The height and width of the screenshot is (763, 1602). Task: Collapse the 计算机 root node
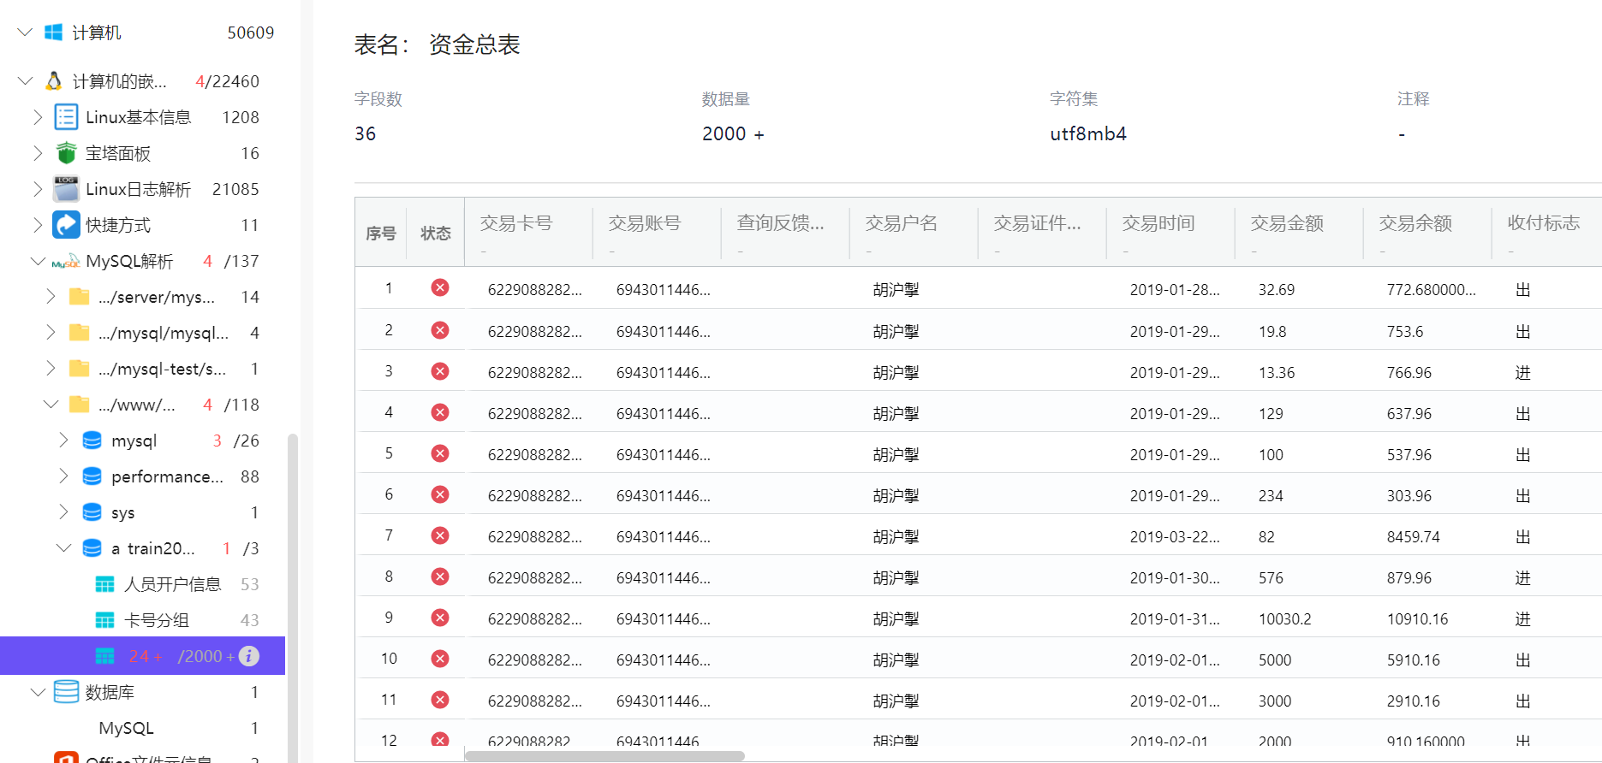coord(25,33)
